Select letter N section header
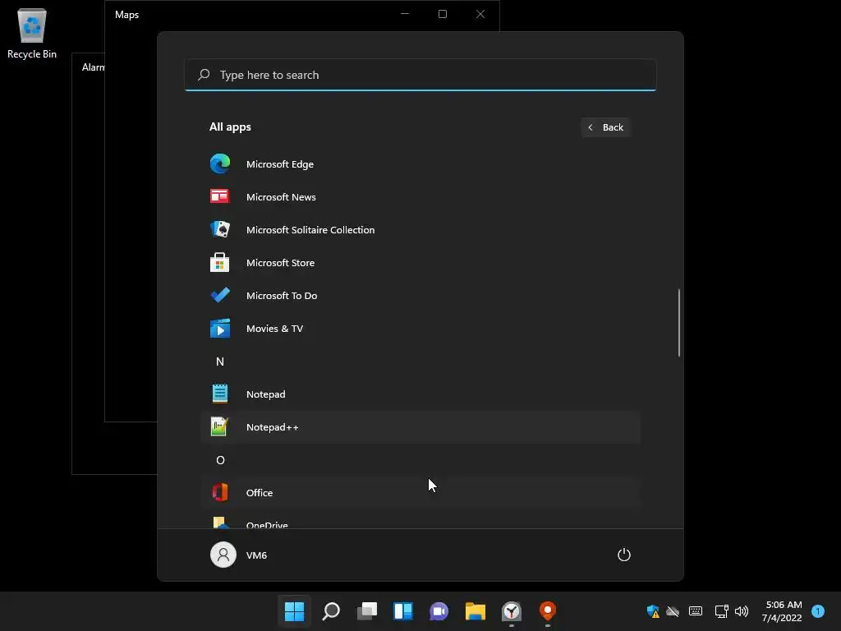 tap(220, 362)
